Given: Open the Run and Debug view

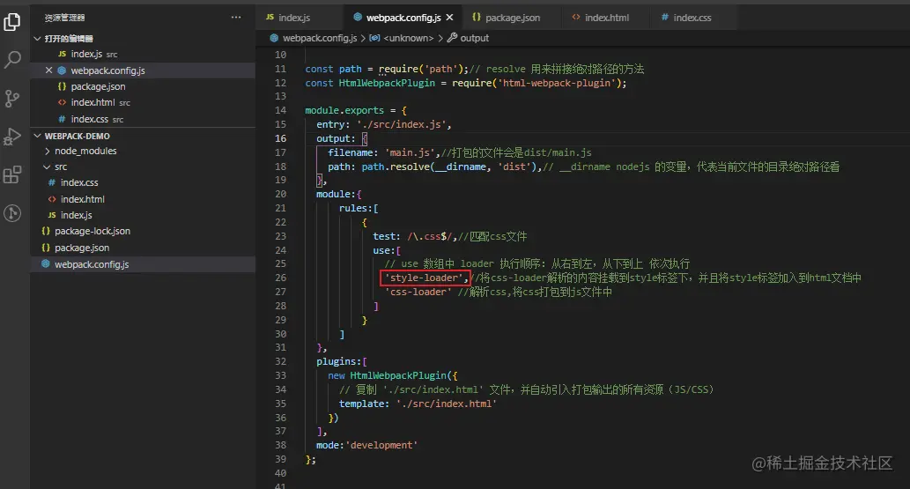Looking at the screenshot, I should tap(12, 136).
